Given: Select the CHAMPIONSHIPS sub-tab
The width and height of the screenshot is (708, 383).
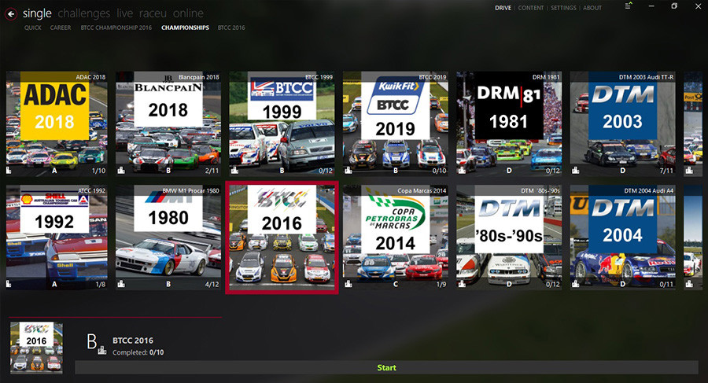Looking at the screenshot, I should pyautogui.click(x=185, y=28).
